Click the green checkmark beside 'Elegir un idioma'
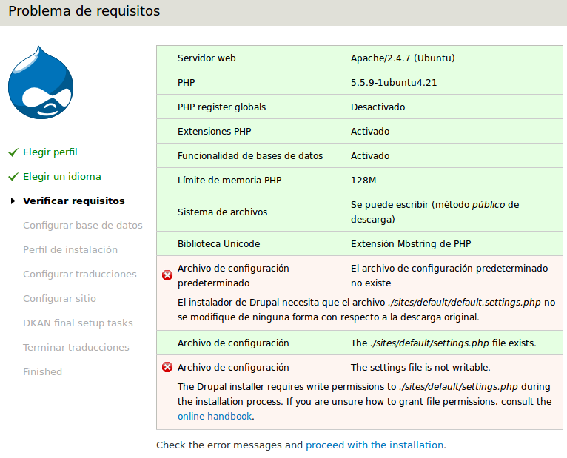The image size is (567, 458). pyautogui.click(x=13, y=177)
